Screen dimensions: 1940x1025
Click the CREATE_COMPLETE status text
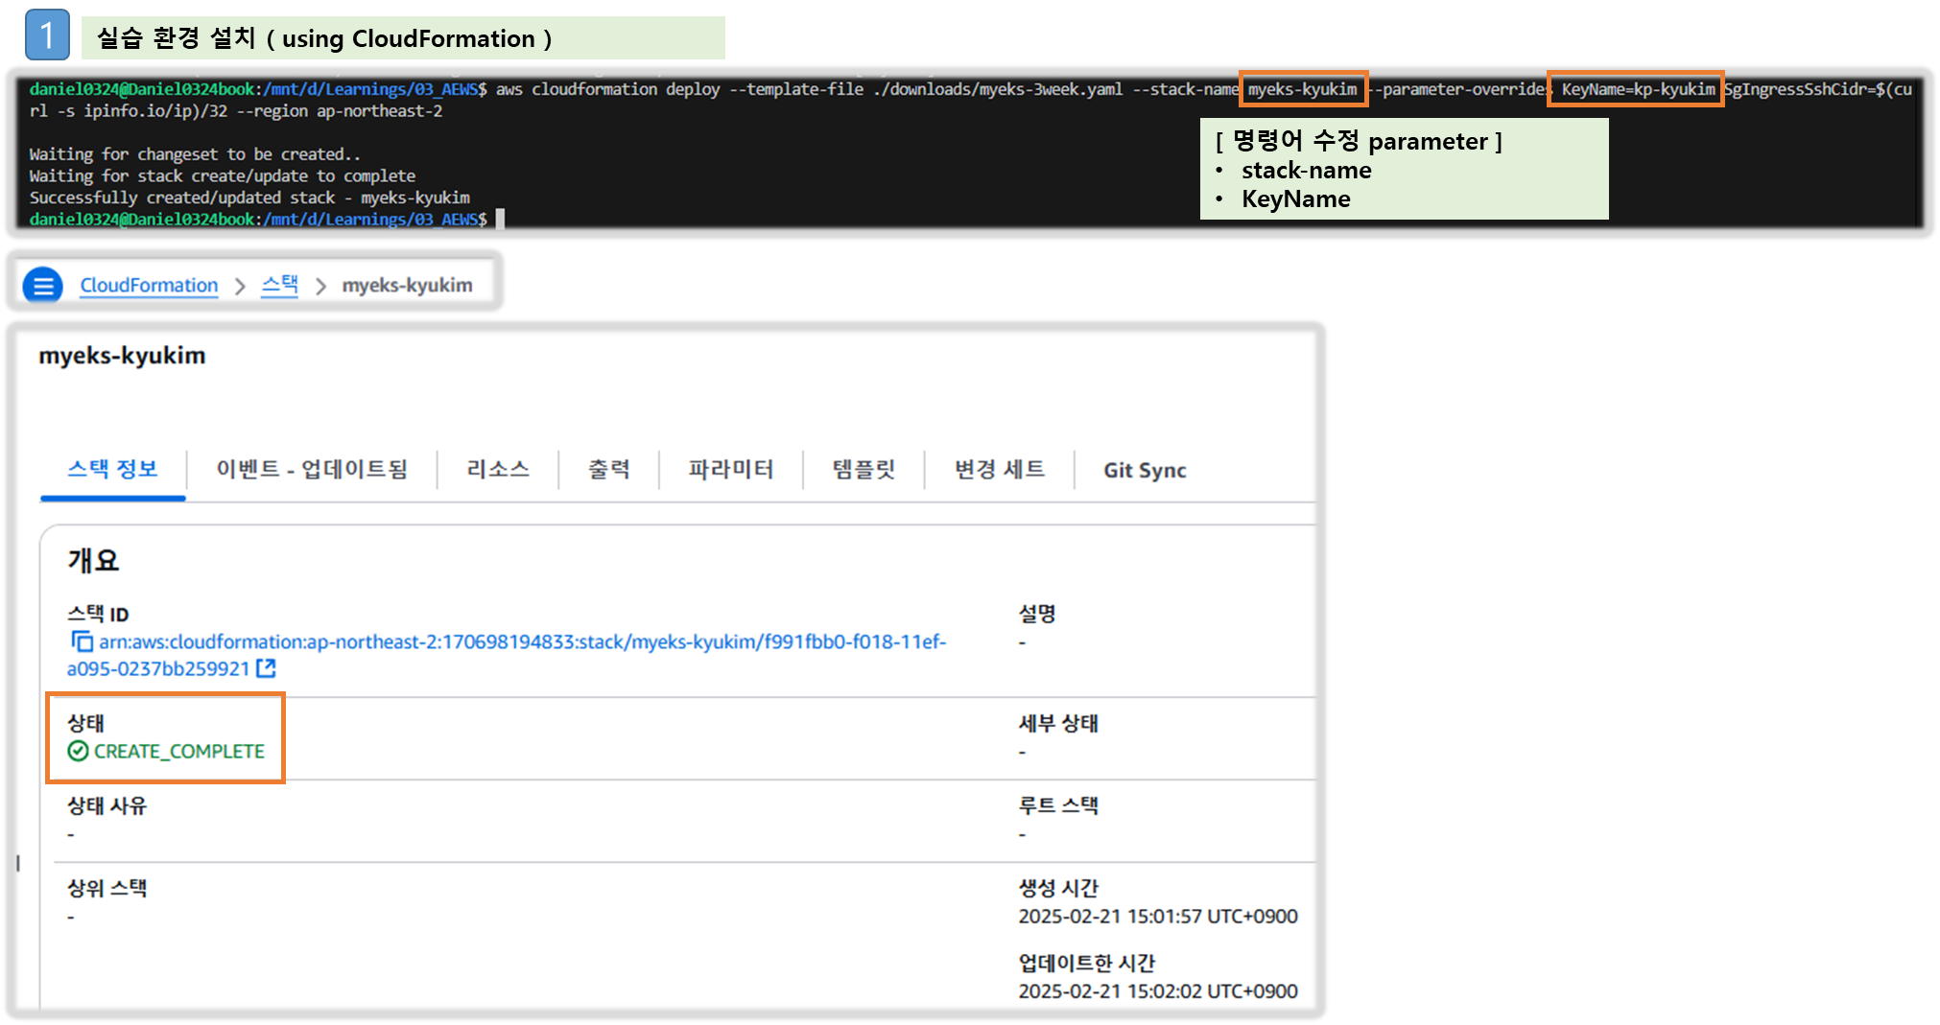(x=179, y=752)
